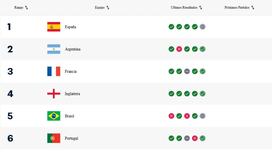Click France's gray draw result icon
Image resolution: width=272 pixels, height=153 pixels.
(187, 71)
